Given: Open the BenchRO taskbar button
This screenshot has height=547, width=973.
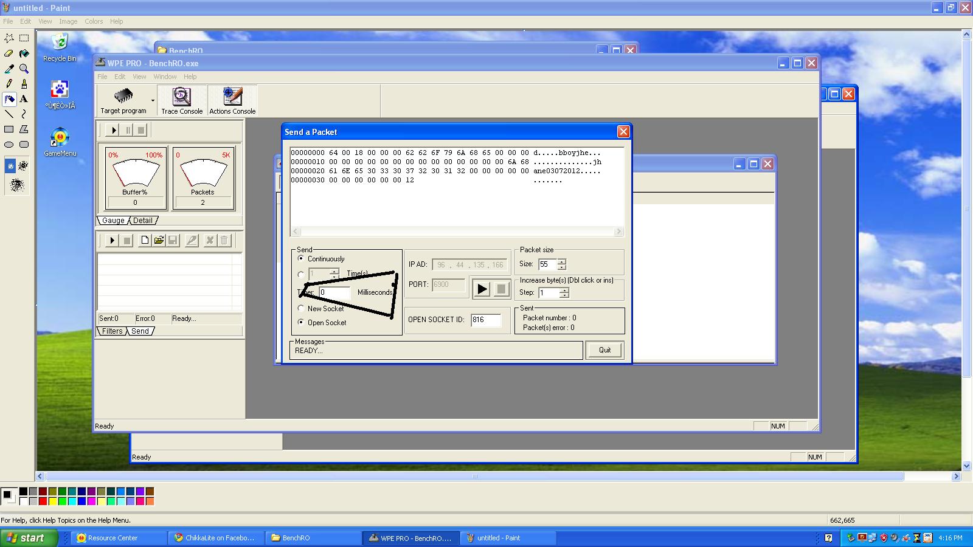Looking at the screenshot, I should [314, 538].
